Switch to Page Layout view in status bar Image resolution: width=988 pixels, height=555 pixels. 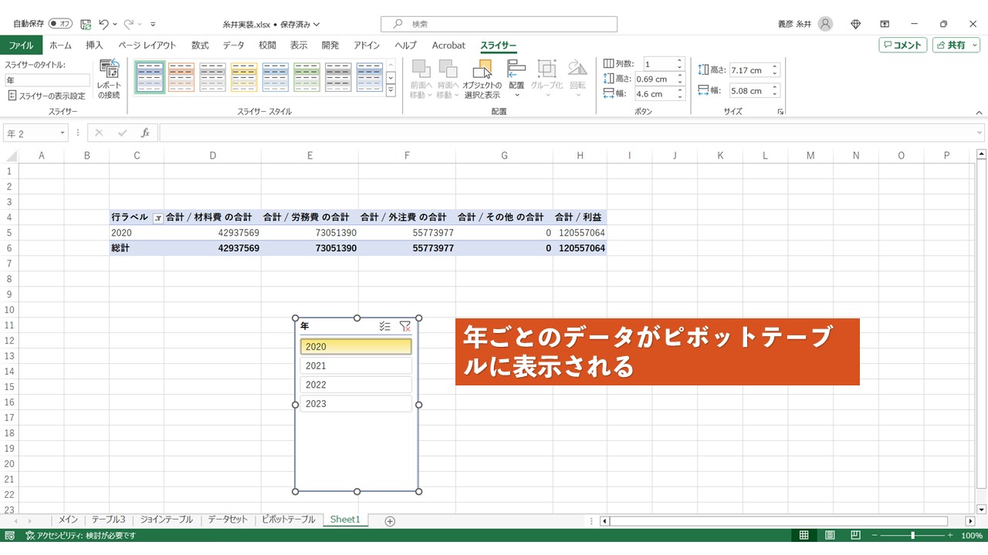coord(830,536)
